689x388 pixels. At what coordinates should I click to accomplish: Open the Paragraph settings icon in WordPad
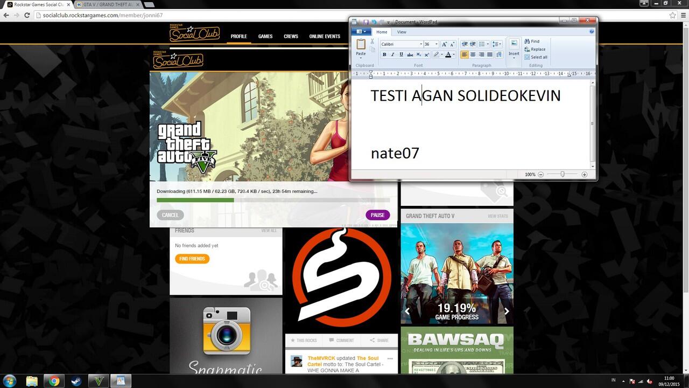[x=498, y=54]
